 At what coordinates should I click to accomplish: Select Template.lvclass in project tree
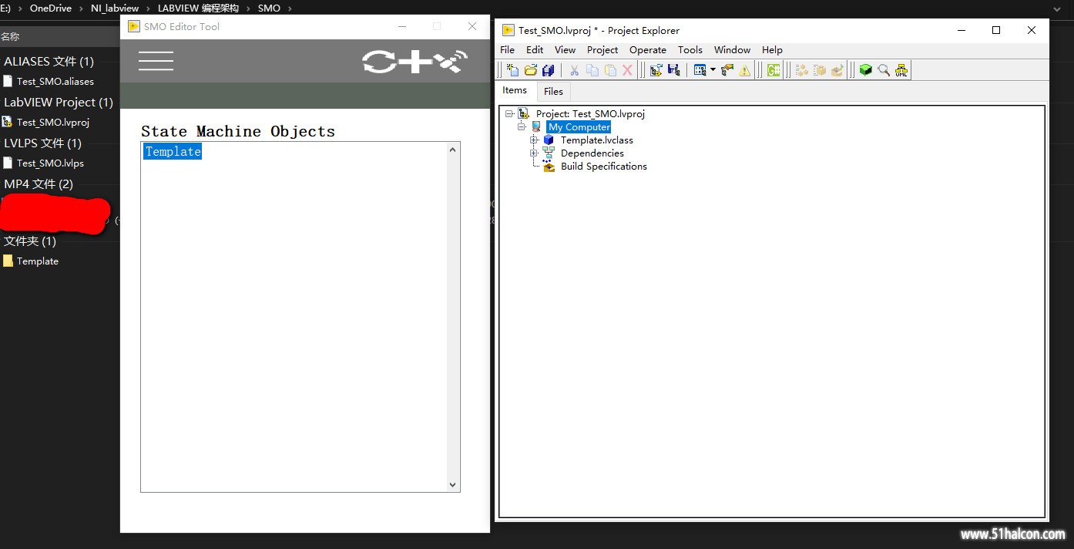tap(596, 140)
